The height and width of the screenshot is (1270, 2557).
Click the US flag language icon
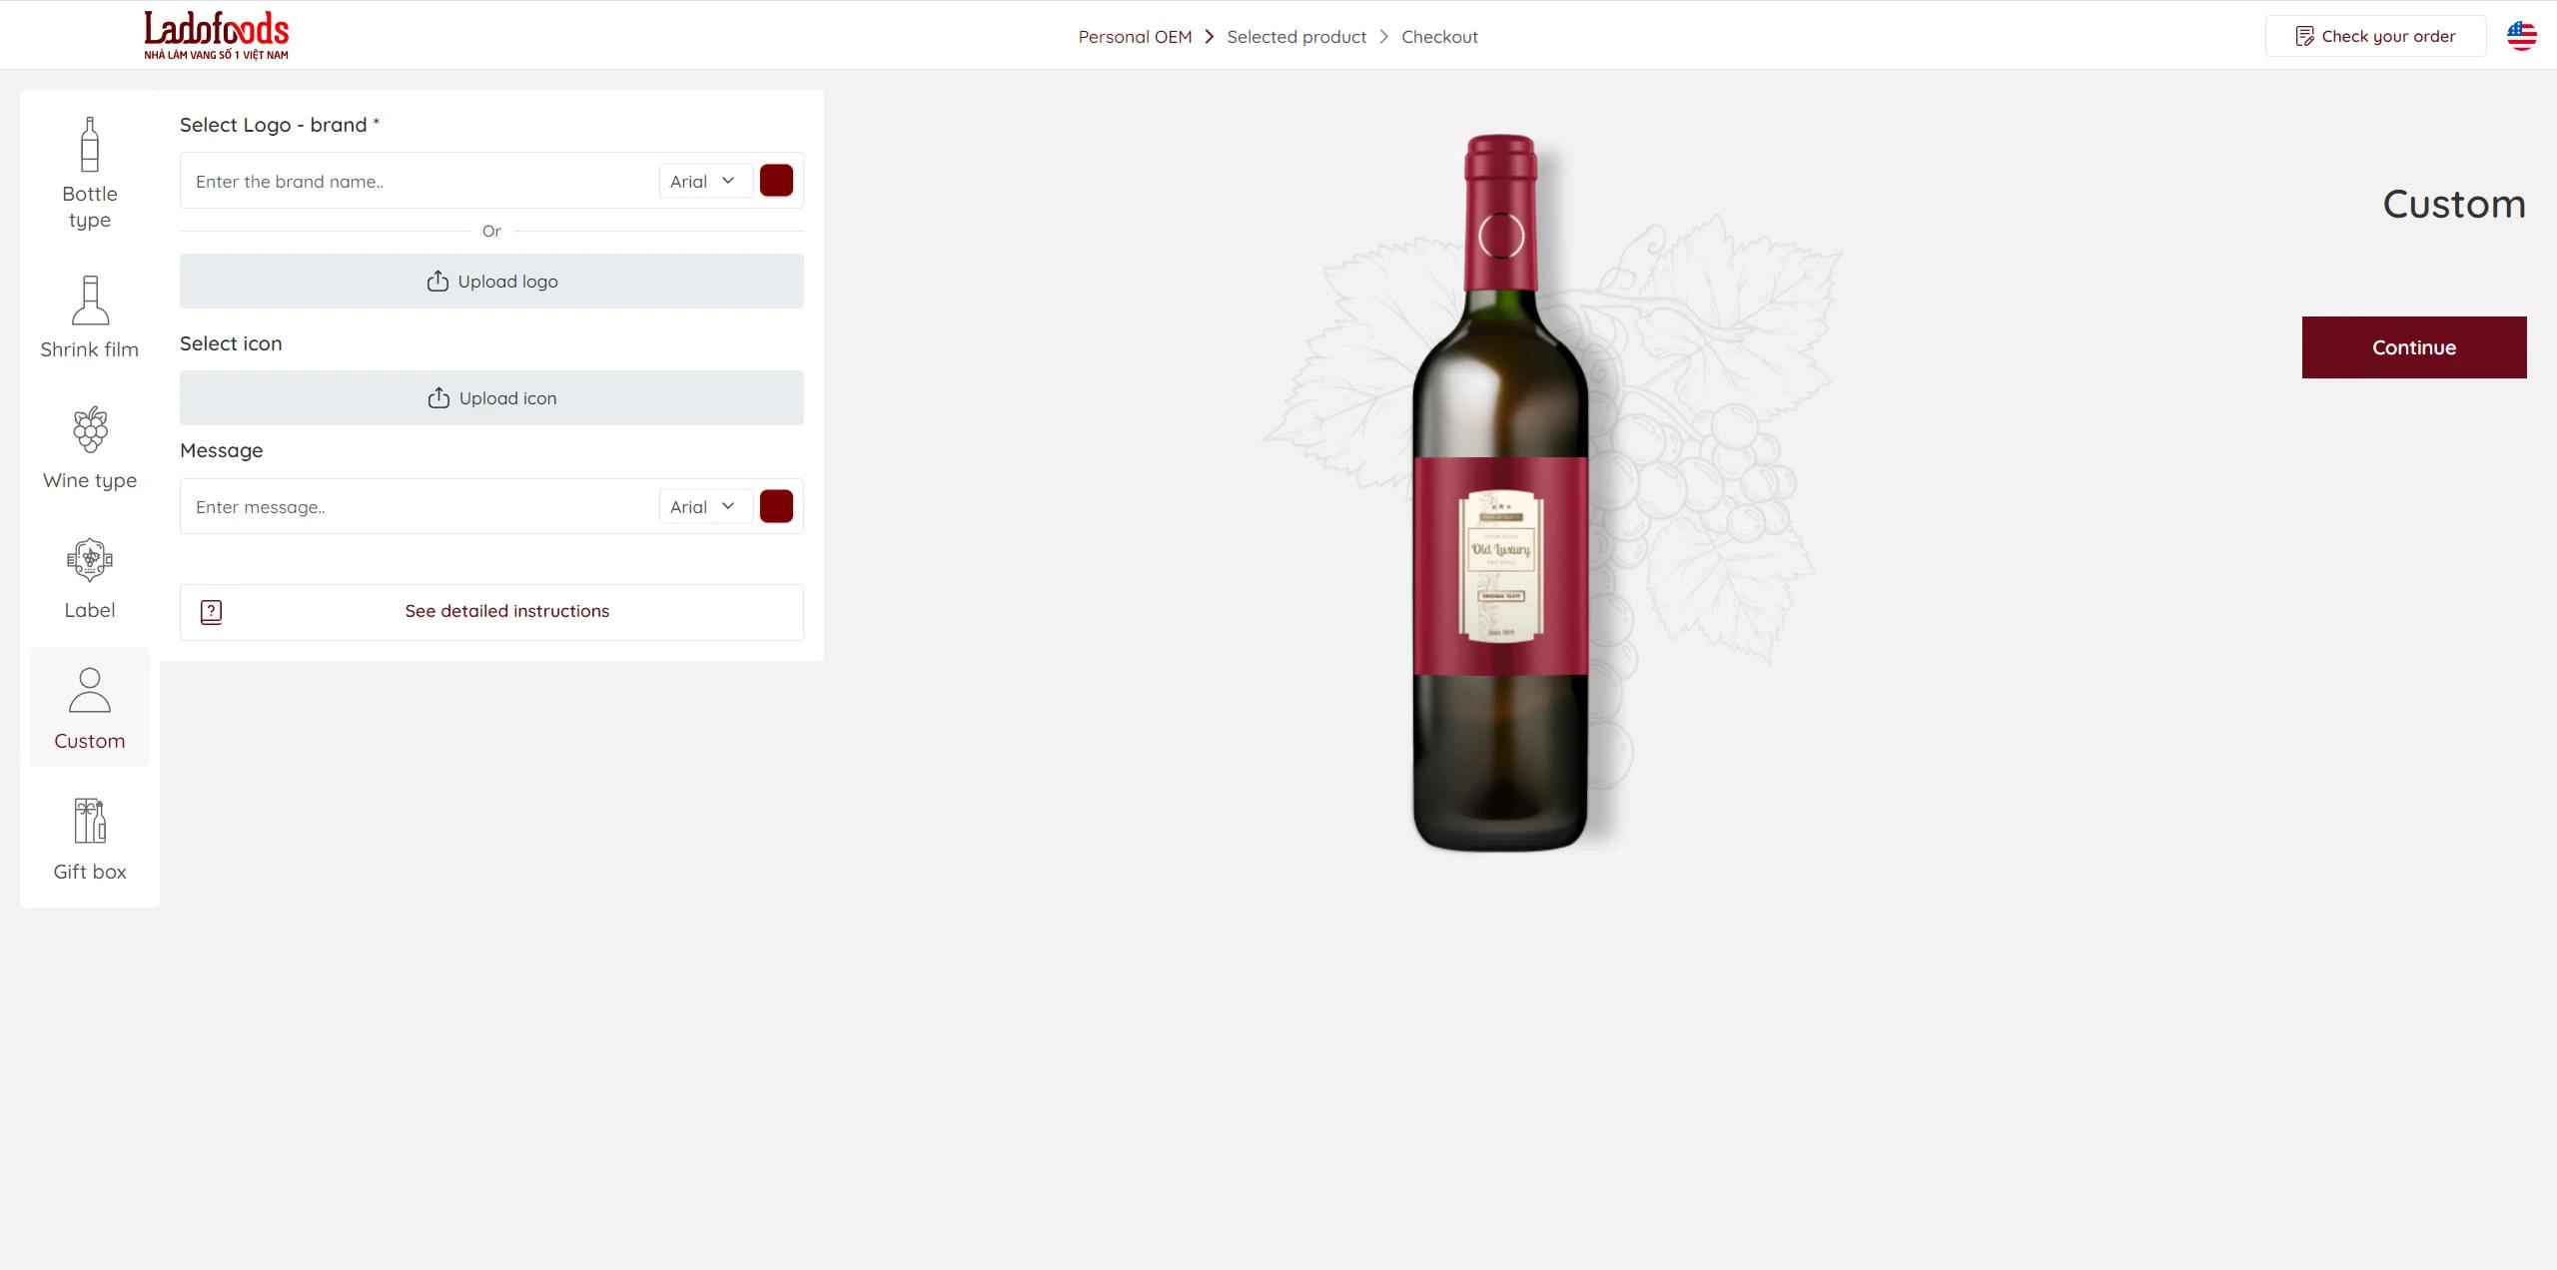tap(2521, 36)
